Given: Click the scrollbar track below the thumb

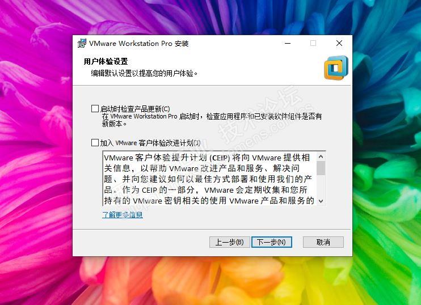Looking at the screenshot, I should 321,186.
